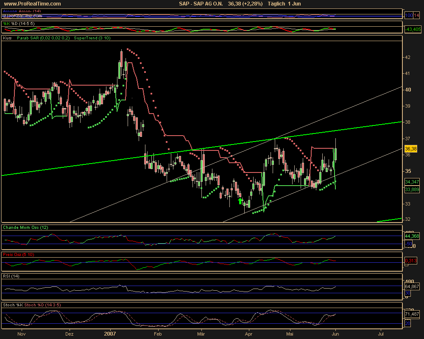Click the 2007 year marker on time axis
Viewport: 424px width, 339px height.
coord(110,334)
